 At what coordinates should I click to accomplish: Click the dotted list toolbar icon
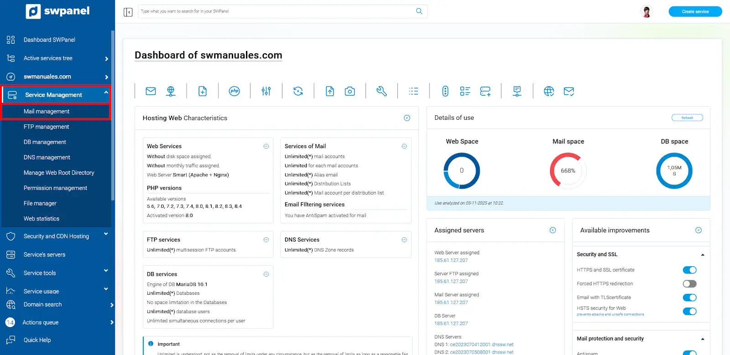click(413, 91)
